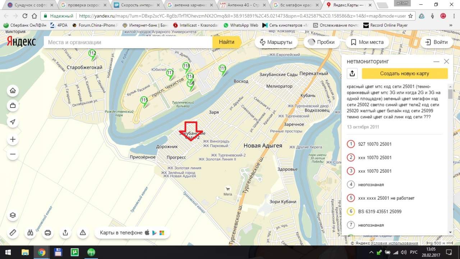The height and width of the screenshot is (259, 460).
Task: Open Маршруты route planner
Action: tap(276, 42)
